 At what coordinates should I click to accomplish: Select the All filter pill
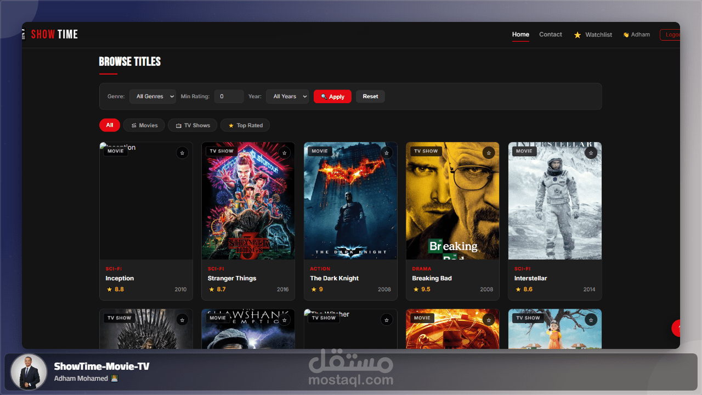click(110, 125)
